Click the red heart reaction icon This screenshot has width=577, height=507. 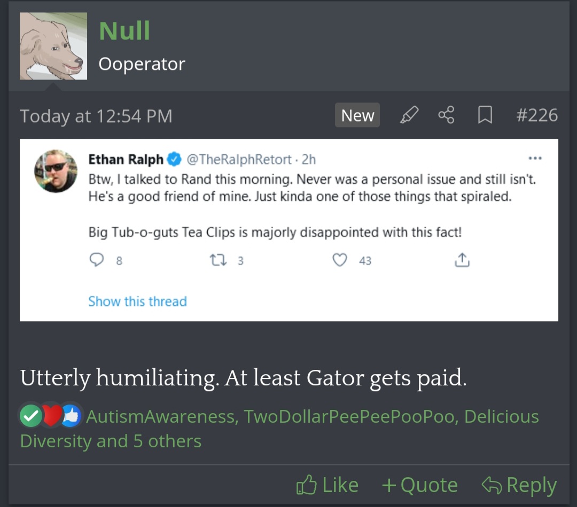pyautogui.click(x=52, y=416)
